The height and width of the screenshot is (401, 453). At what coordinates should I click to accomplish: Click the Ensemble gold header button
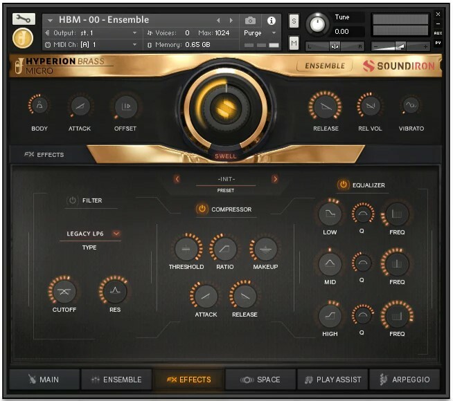[325, 66]
